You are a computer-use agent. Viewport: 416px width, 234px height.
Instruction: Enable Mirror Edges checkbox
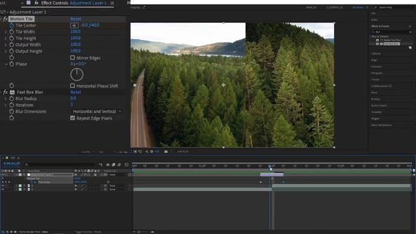pyautogui.click(x=72, y=58)
